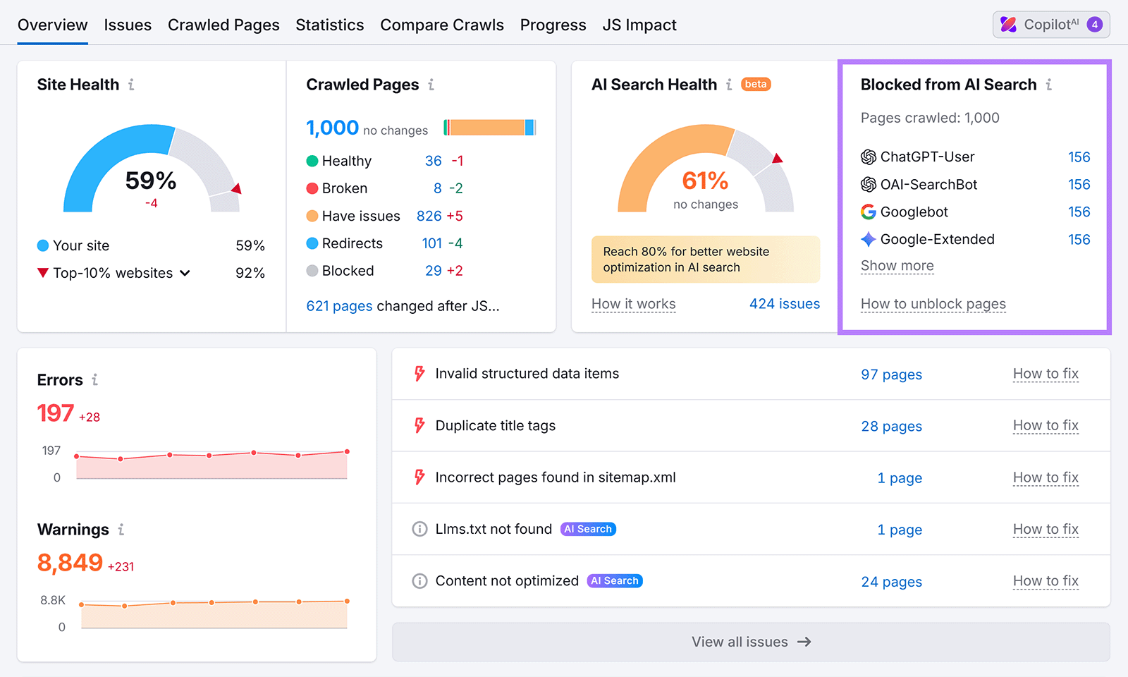
Task: Click the View all issues button
Action: click(750, 642)
